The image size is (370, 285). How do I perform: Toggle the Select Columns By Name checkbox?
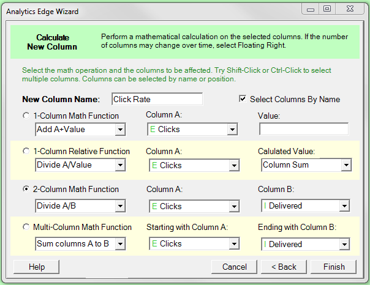tap(243, 98)
